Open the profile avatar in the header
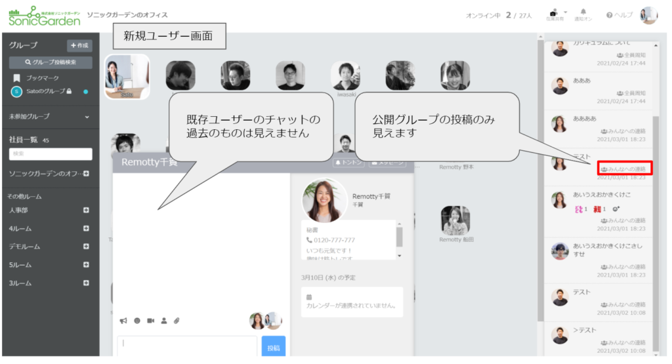The height and width of the screenshot is (364, 672). coord(649,16)
